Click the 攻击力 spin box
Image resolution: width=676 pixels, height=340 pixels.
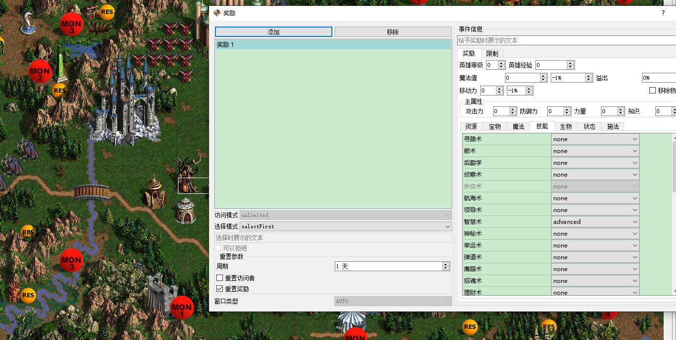click(x=505, y=111)
